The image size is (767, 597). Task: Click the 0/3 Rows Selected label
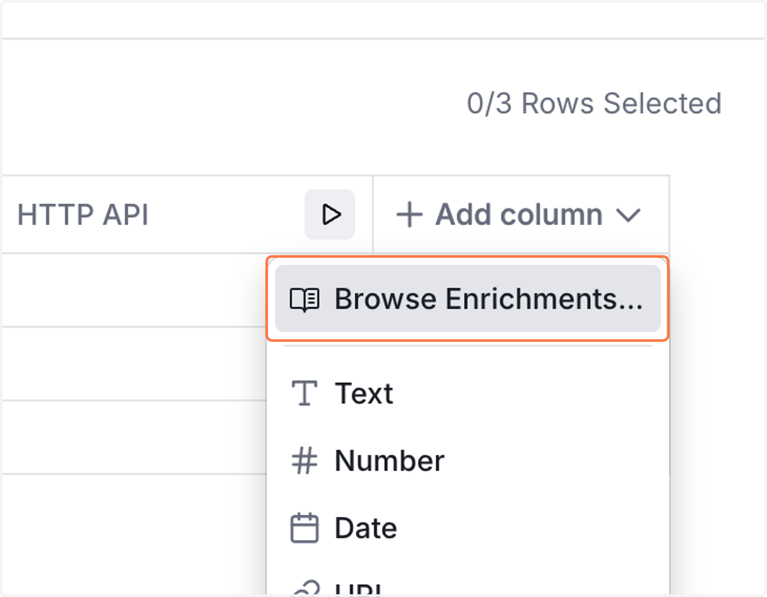tap(594, 104)
